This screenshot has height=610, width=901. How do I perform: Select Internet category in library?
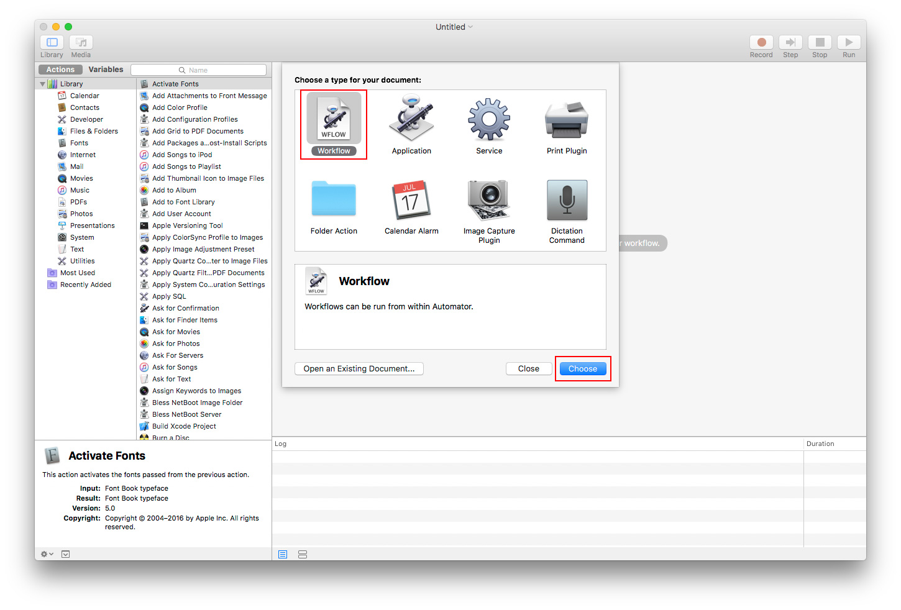[x=83, y=155]
